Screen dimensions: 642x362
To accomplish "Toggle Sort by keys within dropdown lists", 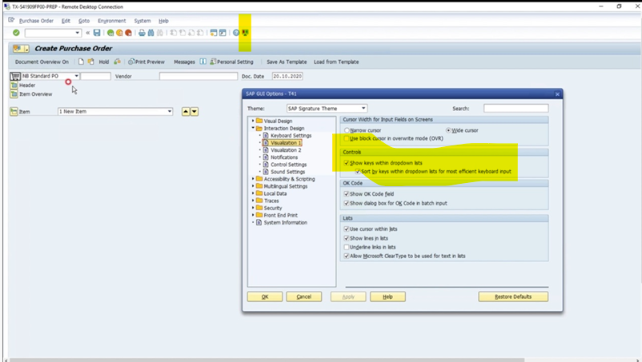I will click(358, 172).
